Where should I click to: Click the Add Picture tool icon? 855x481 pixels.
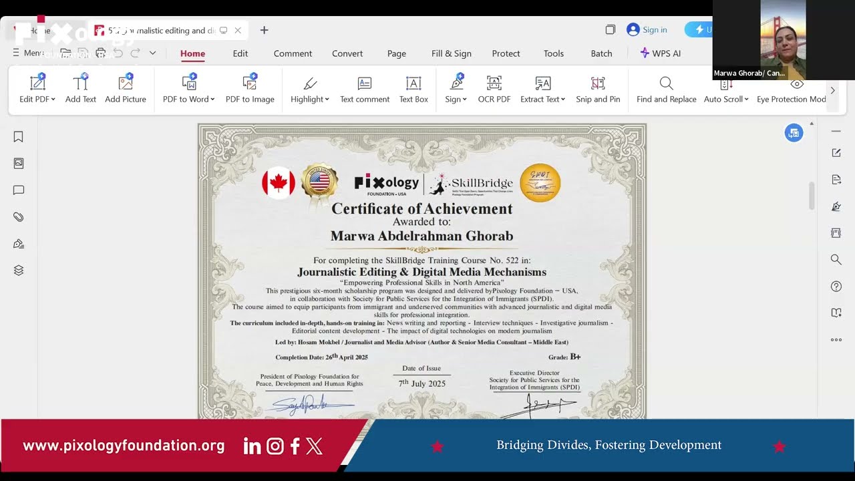pos(126,83)
